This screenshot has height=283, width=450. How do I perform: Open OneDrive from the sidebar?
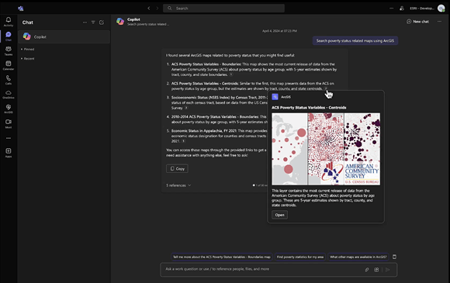9,95
